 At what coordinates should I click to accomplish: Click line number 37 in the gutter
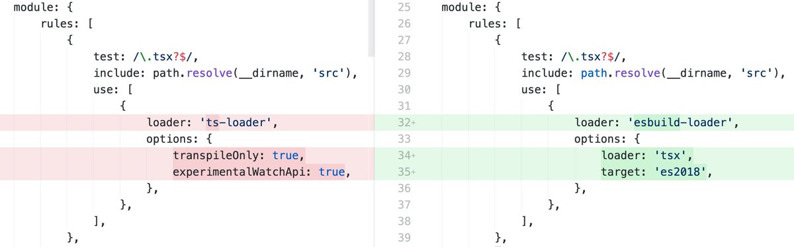405,205
